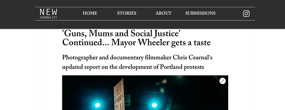Select the ABOUT navigation link
285x110 pixels.
coord(163,13)
